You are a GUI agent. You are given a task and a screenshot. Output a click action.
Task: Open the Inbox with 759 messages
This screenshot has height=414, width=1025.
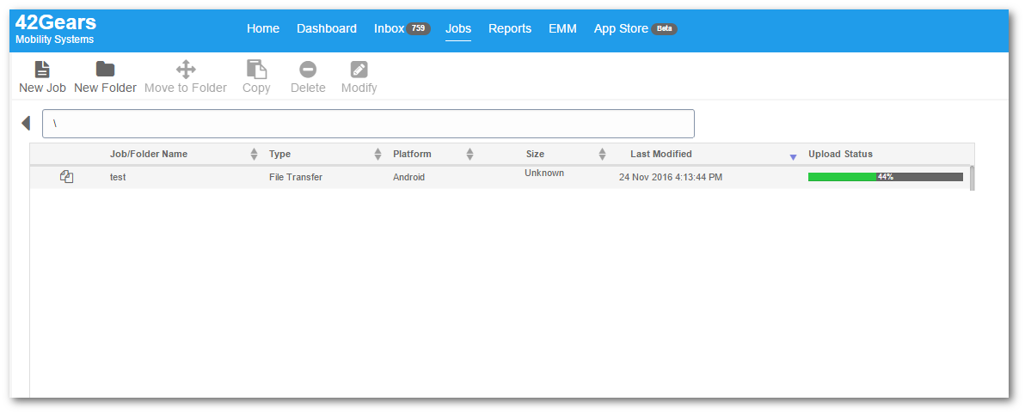402,28
